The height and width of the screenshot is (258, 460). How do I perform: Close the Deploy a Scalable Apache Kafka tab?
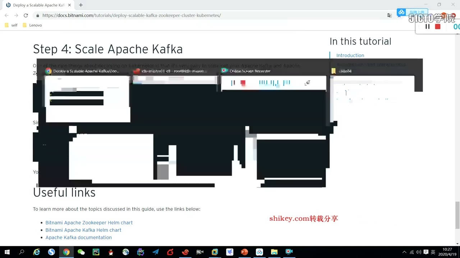tap(69, 5)
